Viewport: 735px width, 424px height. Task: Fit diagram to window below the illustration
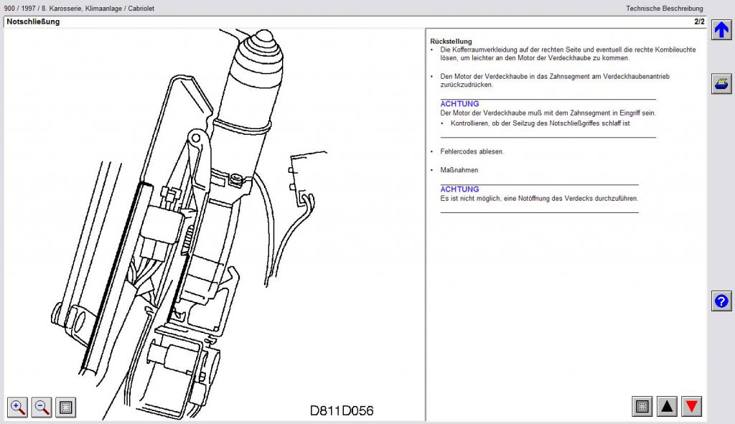(65, 407)
